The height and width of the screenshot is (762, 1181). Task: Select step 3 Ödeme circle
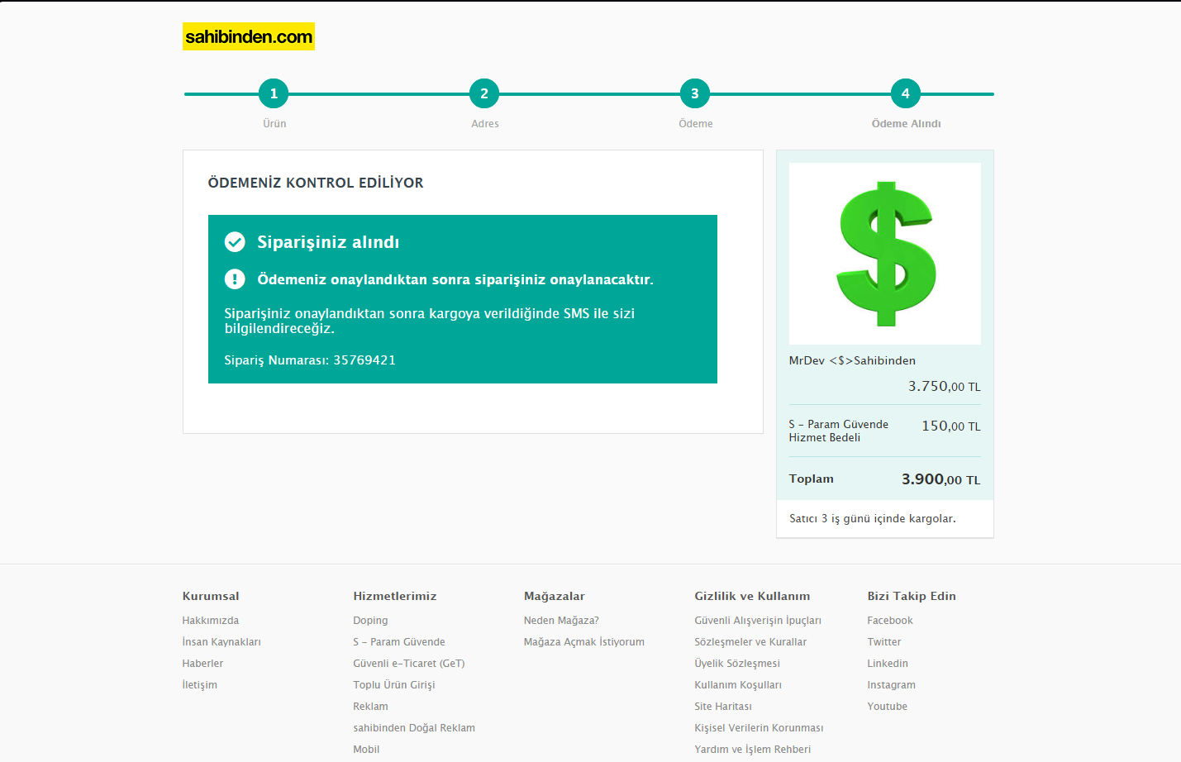pos(695,93)
